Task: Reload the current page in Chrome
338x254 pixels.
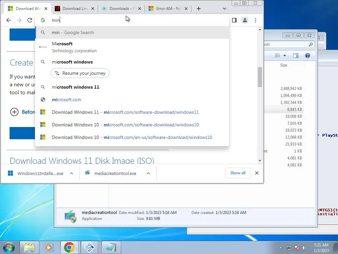Action: pyautogui.click(x=30, y=20)
